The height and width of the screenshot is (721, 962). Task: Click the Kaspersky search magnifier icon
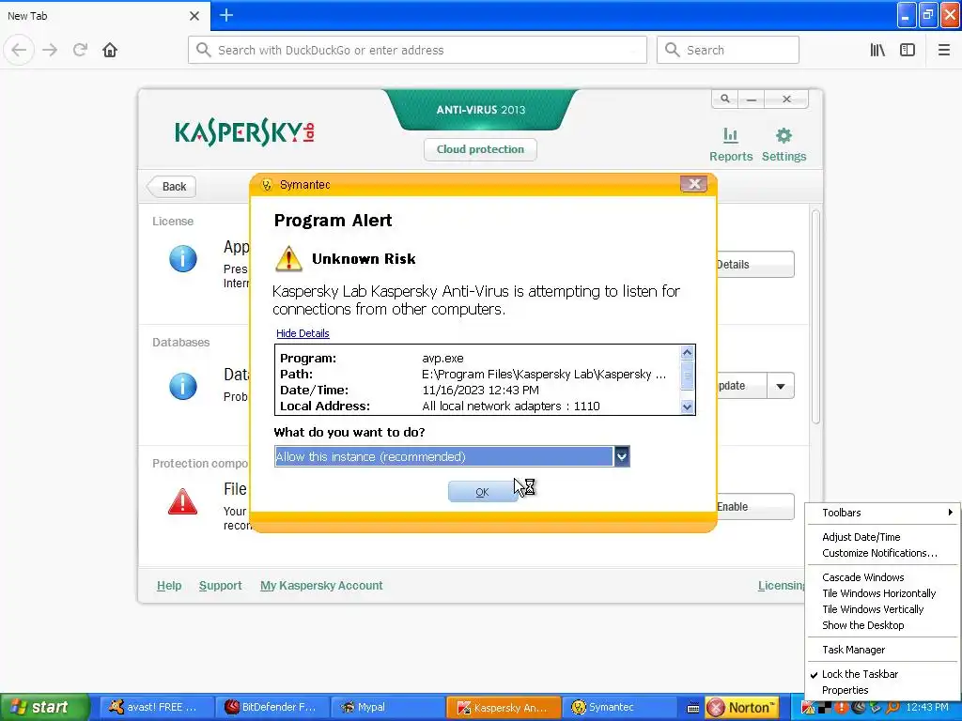tap(725, 99)
